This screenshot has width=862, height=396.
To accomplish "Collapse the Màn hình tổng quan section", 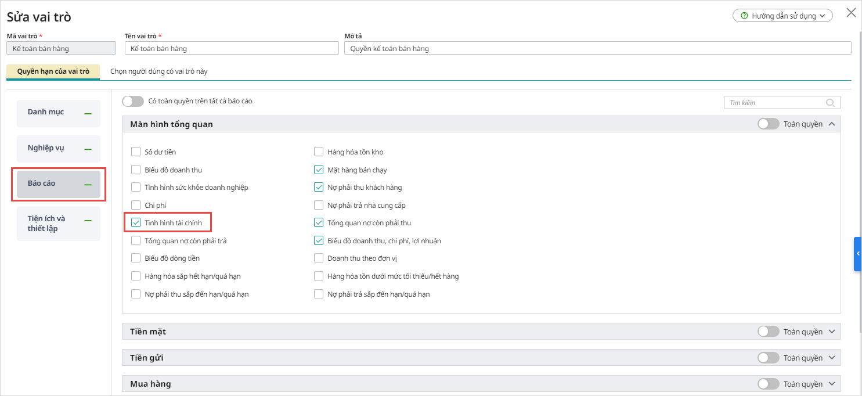I will point(832,124).
